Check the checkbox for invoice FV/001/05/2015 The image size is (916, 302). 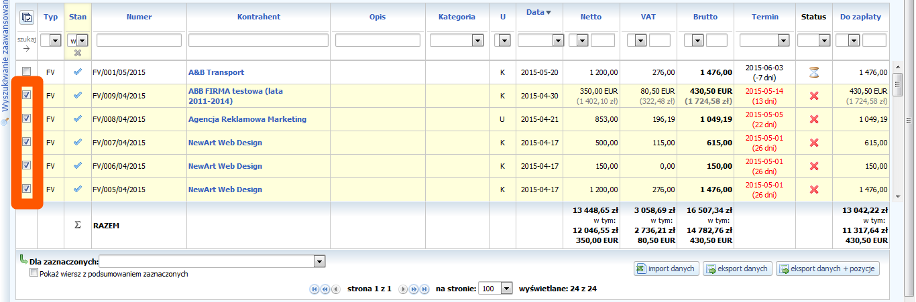[26, 72]
